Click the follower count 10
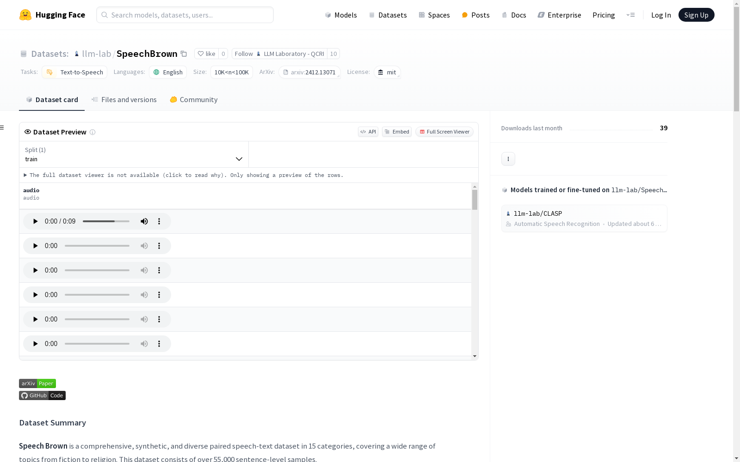740x462 pixels. pyautogui.click(x=333, y=54)
